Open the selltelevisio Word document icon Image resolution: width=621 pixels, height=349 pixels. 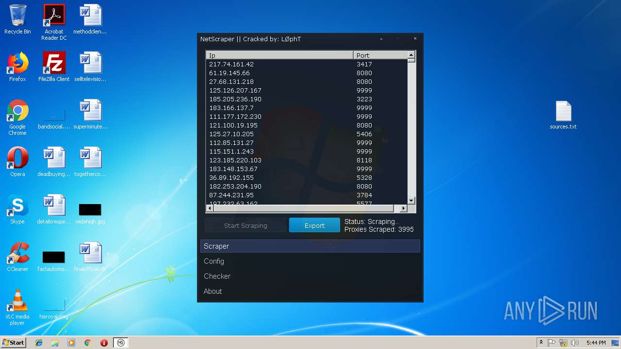[x=90, y=67]
